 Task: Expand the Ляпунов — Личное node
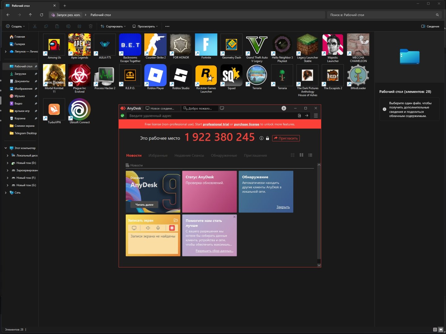coord(6,52)
